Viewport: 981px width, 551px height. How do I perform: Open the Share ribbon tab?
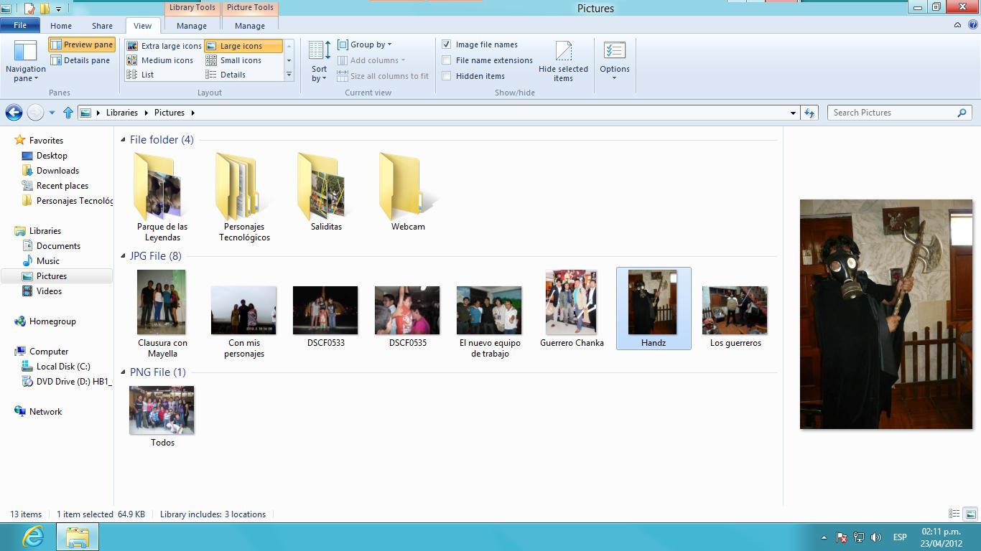pos(102,26)
